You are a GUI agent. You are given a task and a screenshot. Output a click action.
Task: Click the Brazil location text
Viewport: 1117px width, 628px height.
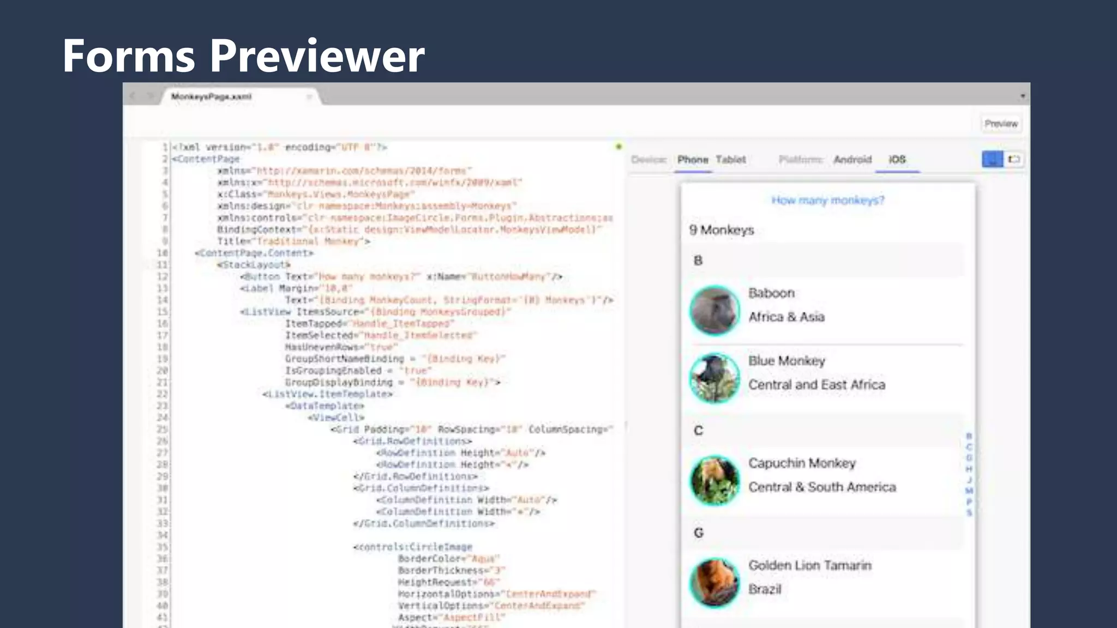pos(765,589)
